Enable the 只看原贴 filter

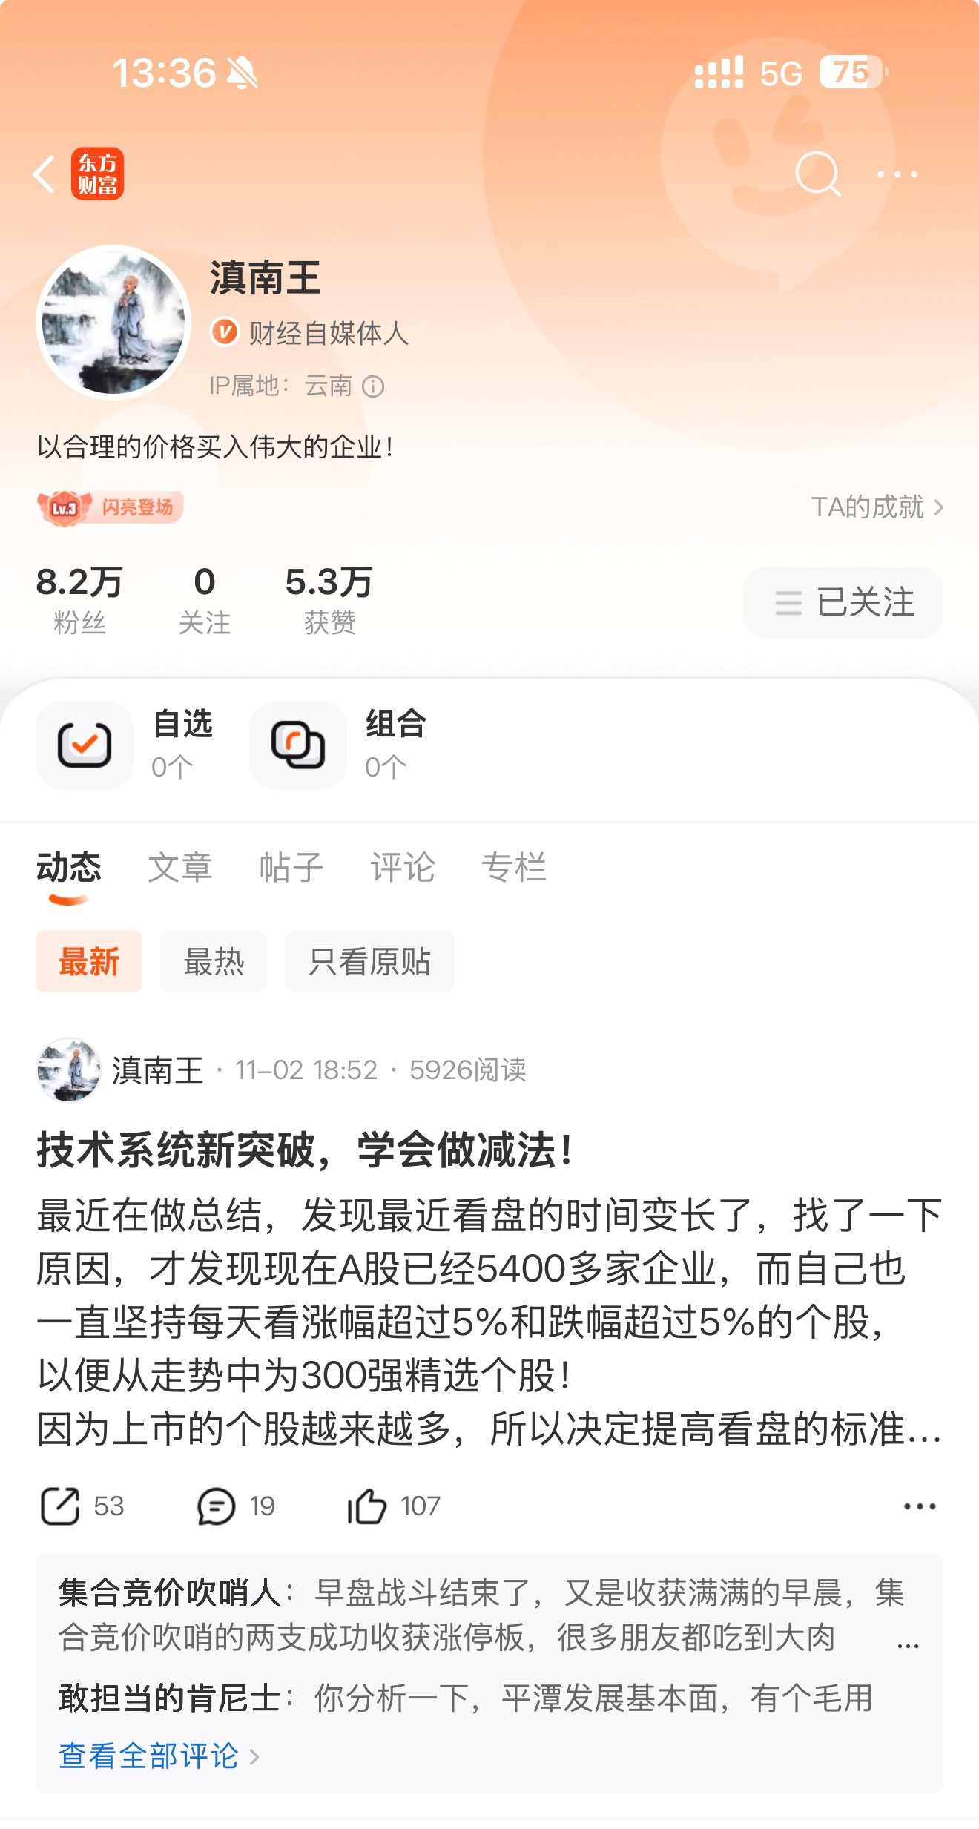(x=369, y=961)
